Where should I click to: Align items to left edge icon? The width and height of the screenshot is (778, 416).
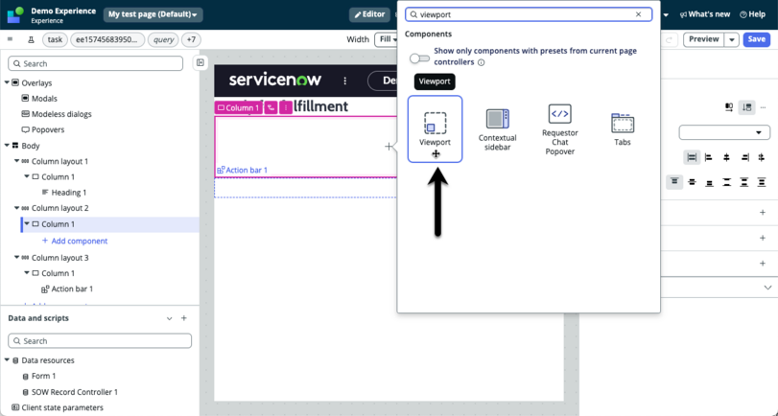tap(709, 157)
